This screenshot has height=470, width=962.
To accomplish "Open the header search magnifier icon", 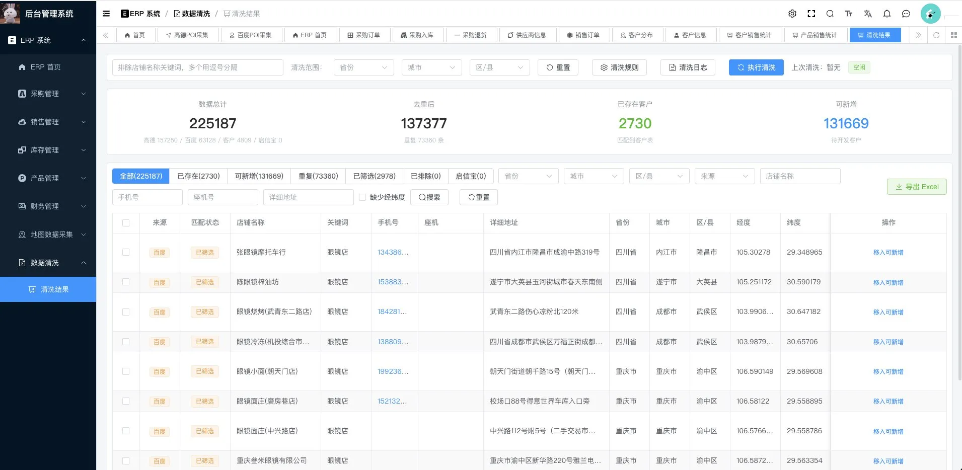I will (830, 14).
